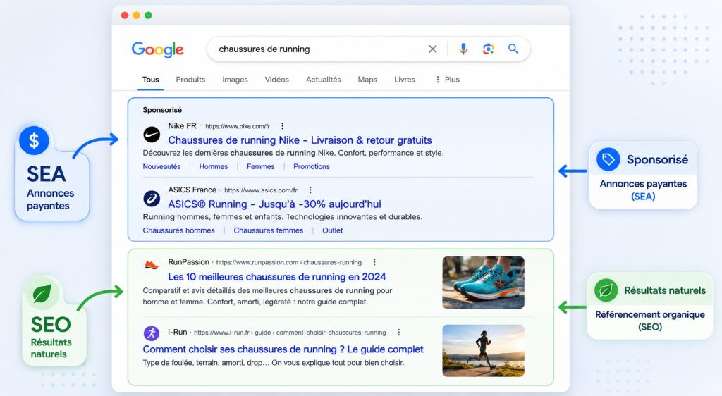Screen dimensions: 722x396
Task: Click the blue tag icon beside Sponsorisé
Action: 608,159
